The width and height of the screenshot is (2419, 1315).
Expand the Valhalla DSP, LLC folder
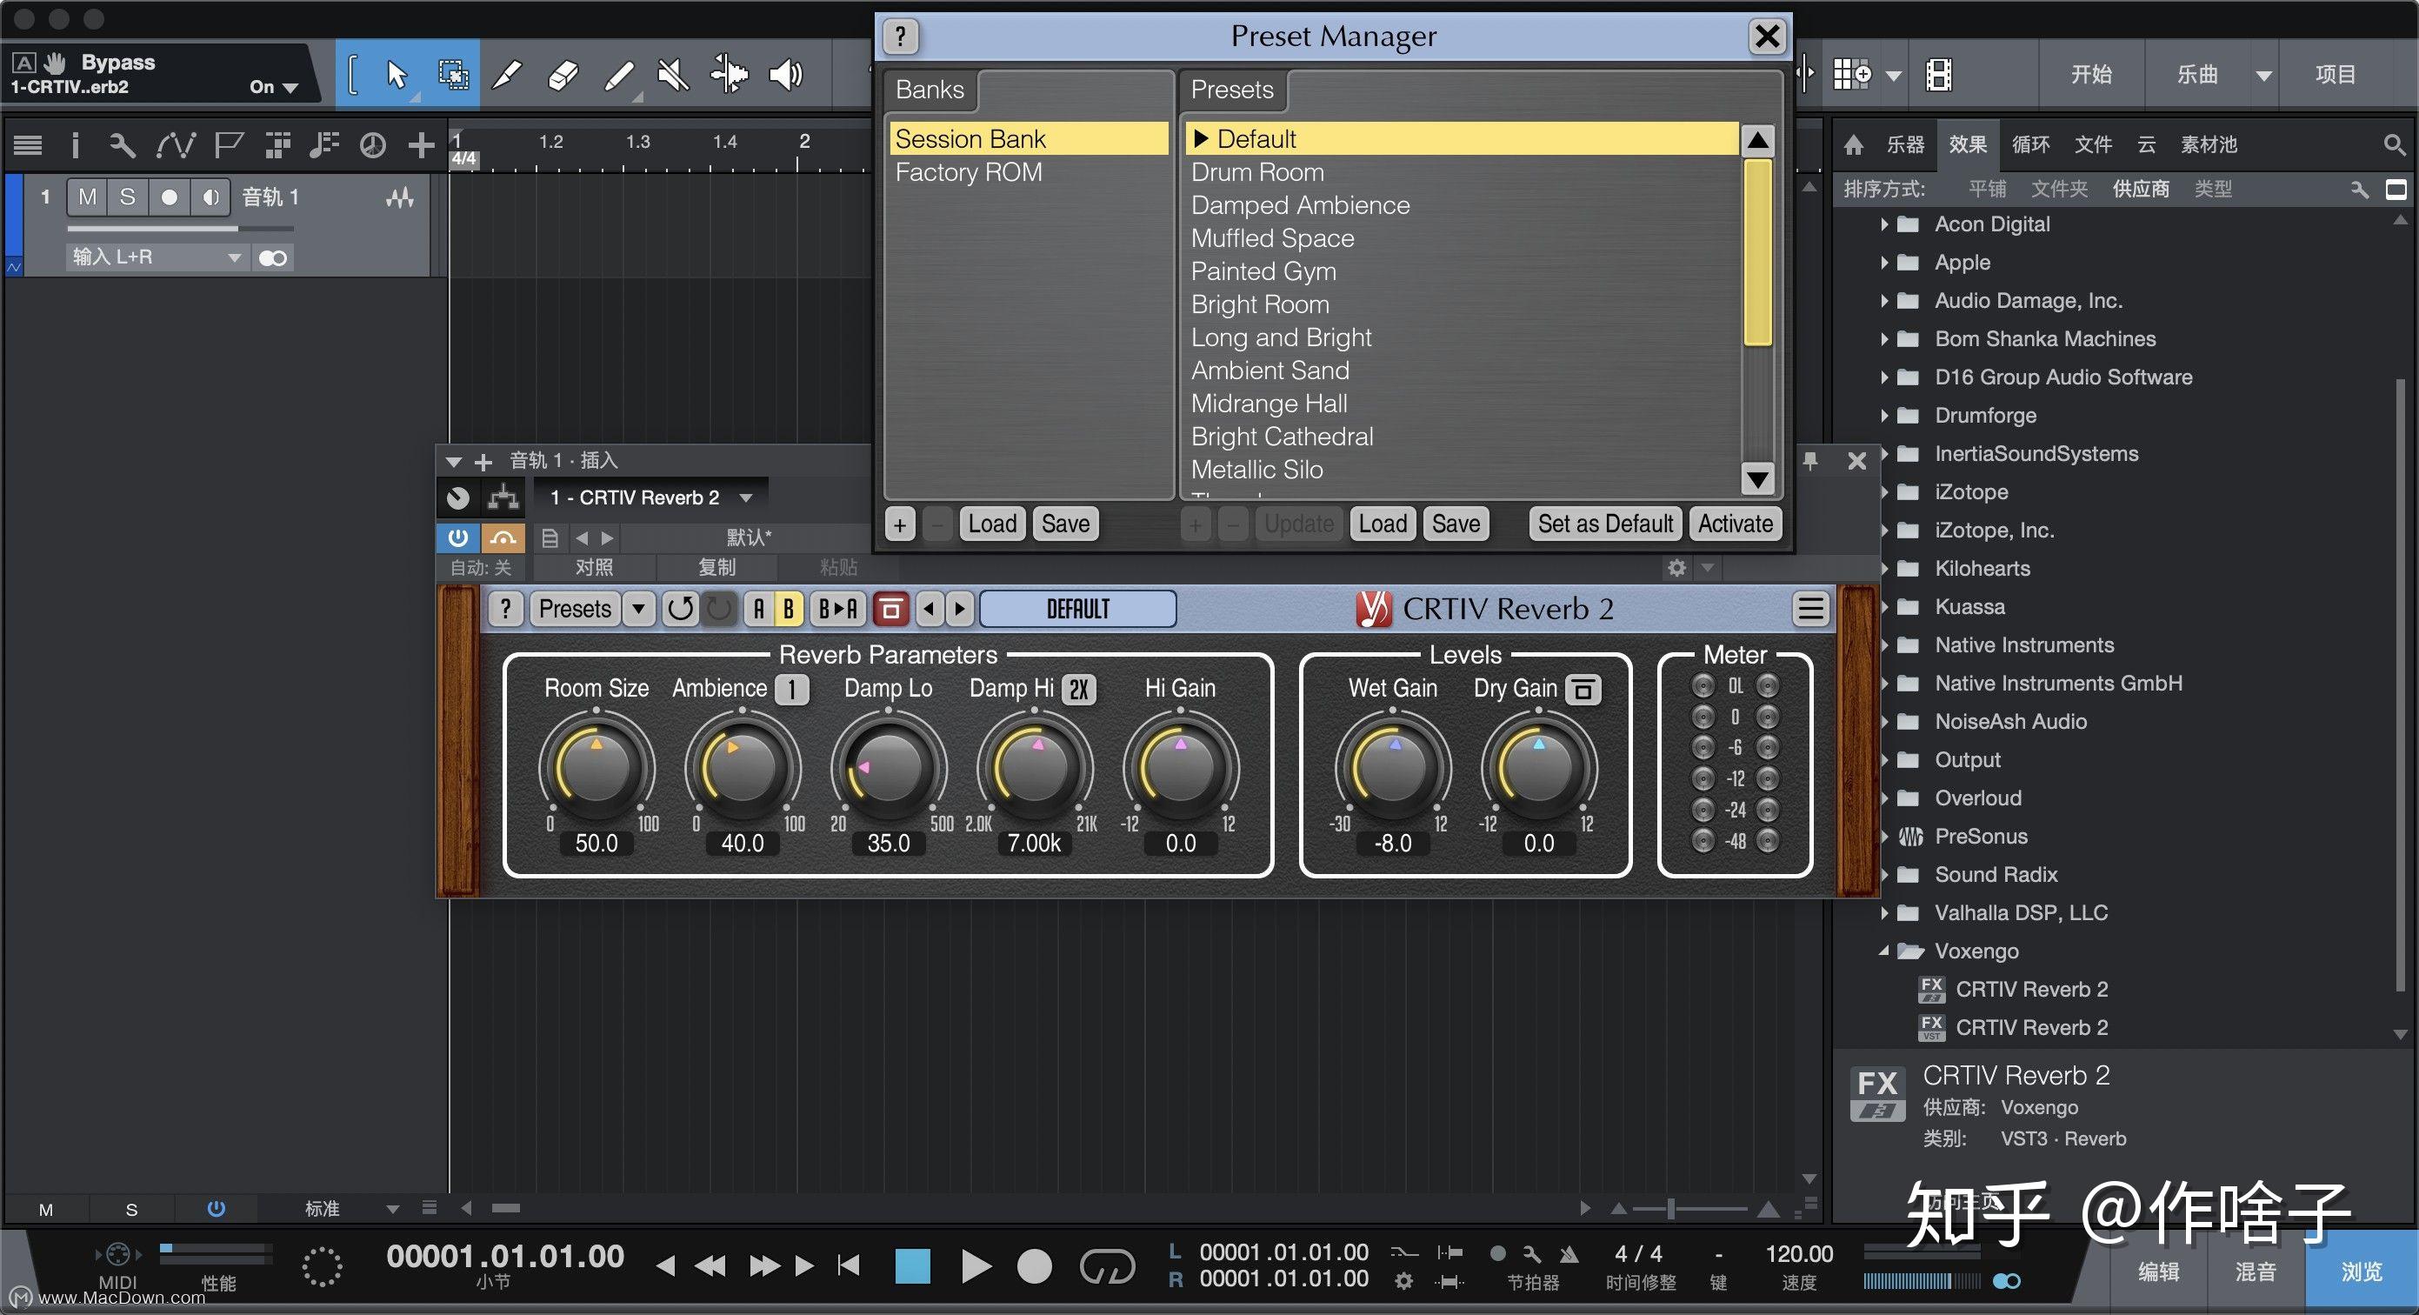click(x=1883, y=913)
